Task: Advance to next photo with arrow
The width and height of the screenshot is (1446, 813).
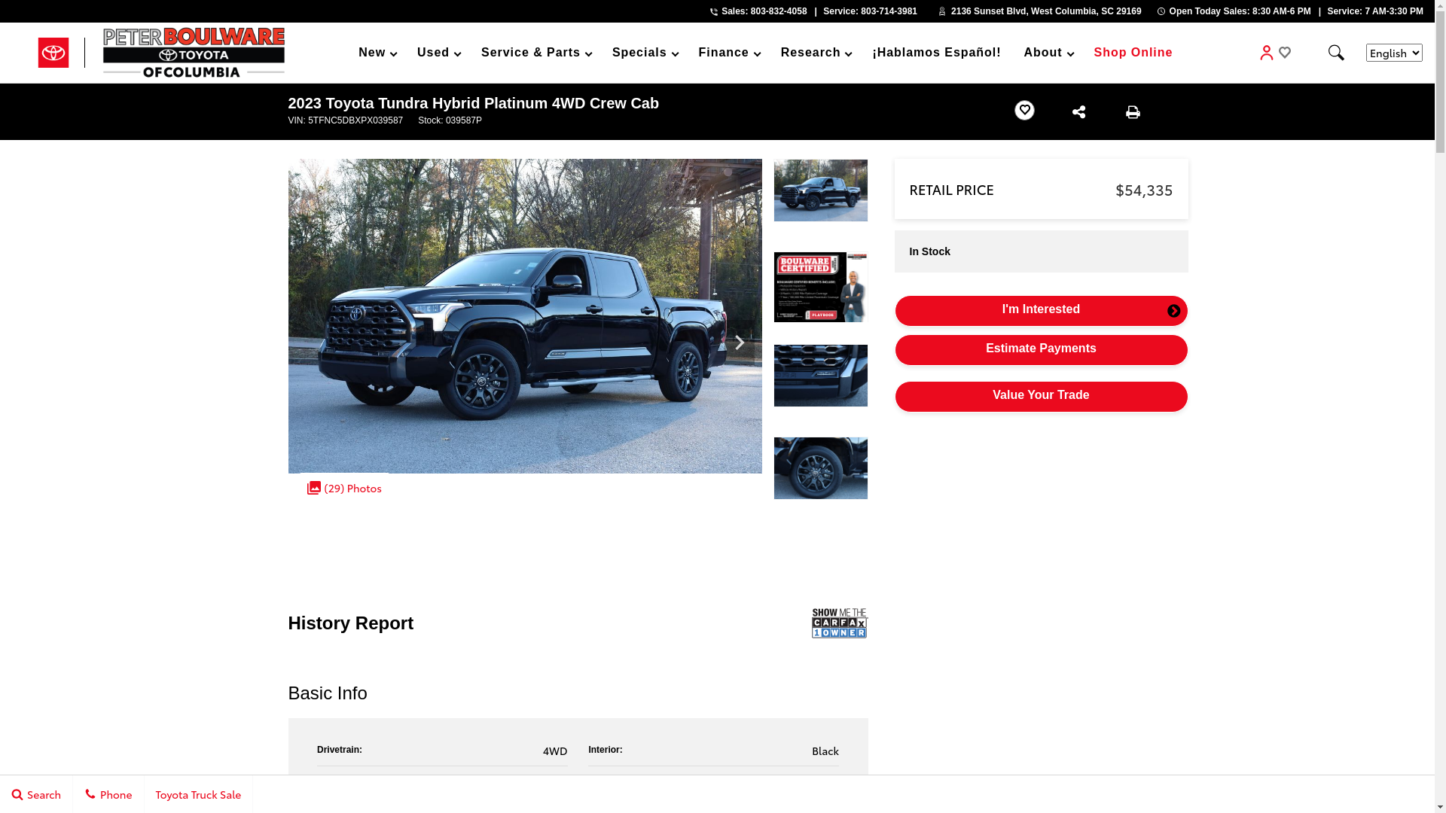Action: click(x=740, y=343)
